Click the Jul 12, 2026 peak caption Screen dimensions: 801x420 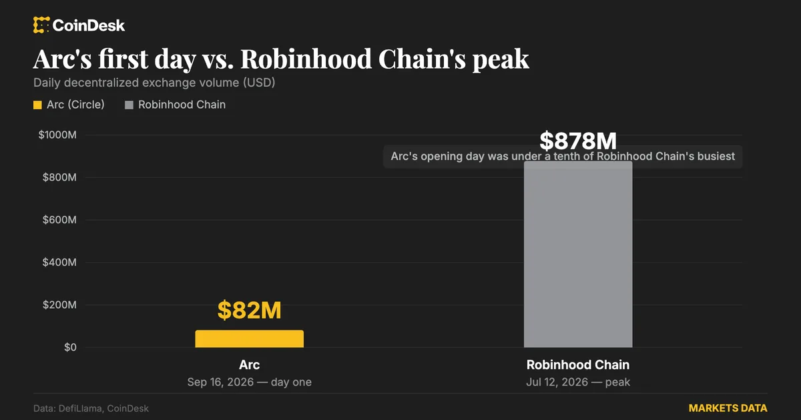(578, 382)
